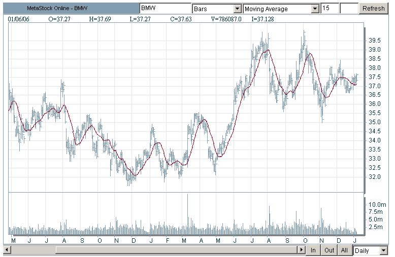Viewport: 395px width, 257px height.
Task: Click the 2.5m volume axis label
Action: [x=376, y=227]
